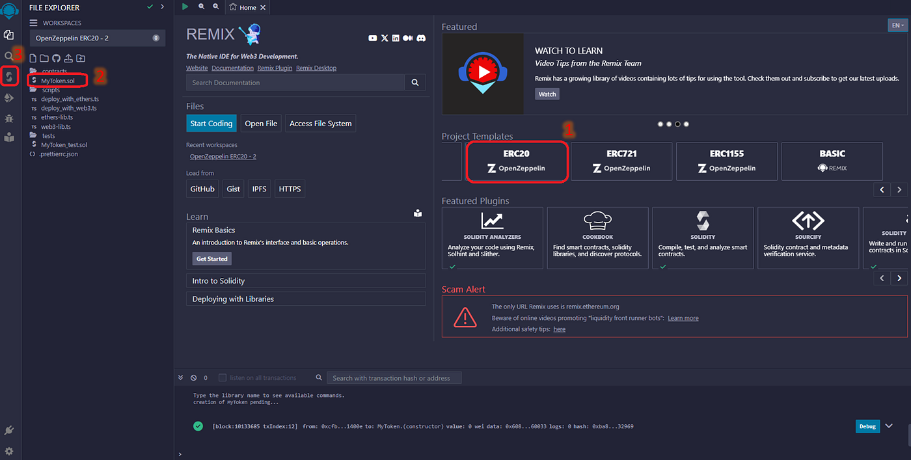
Task: Open deploy_with_ethers.ts file
Action: tap(70, 99)
